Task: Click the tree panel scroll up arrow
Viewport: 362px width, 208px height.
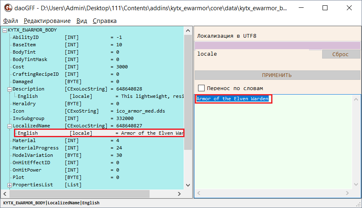Action: 188,31
